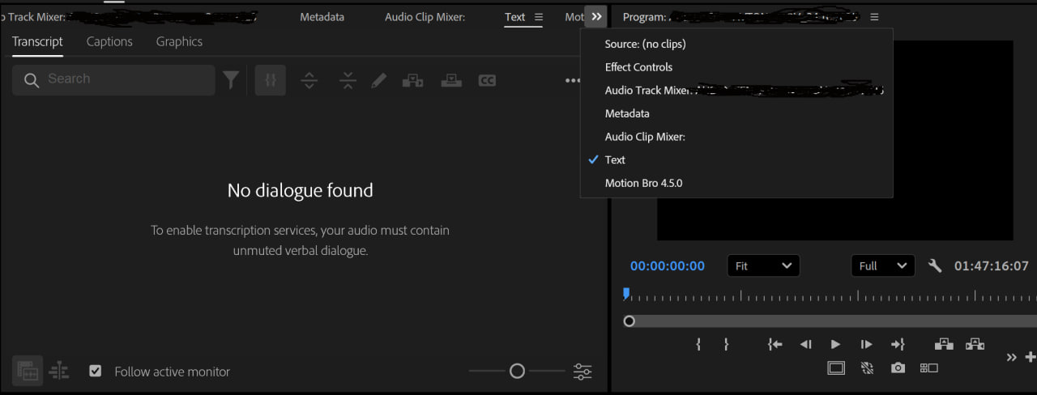Viewport: 1037px width, 395px height.
Task: Click the panel overflow double-chevron button
Action: click(595, 17)
